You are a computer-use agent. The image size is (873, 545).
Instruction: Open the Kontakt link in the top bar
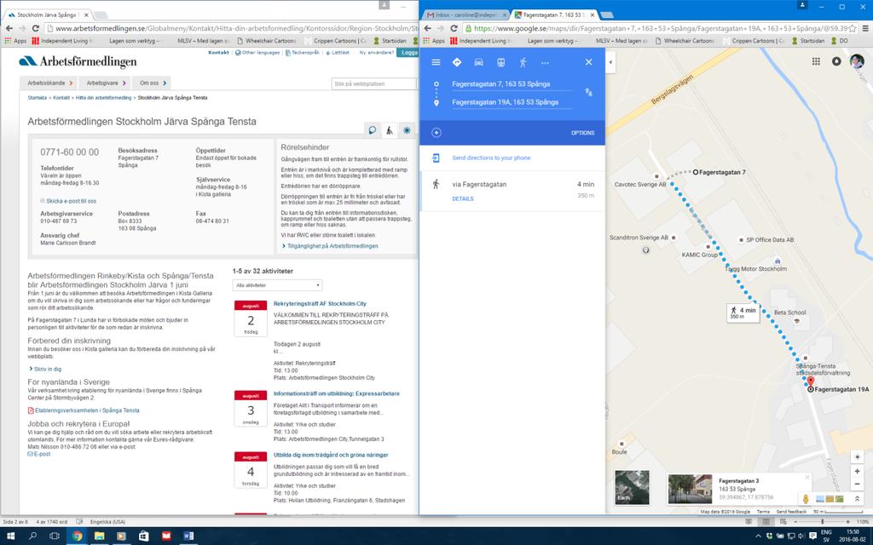(218, 52)
